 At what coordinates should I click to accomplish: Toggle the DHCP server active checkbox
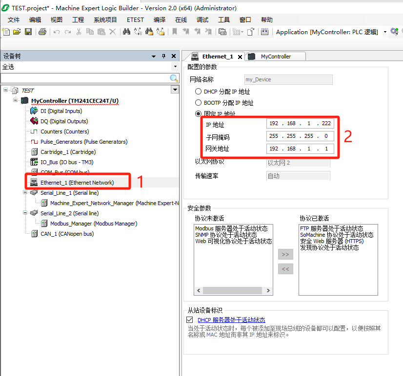pyautogui.click(x=190, y=320)
